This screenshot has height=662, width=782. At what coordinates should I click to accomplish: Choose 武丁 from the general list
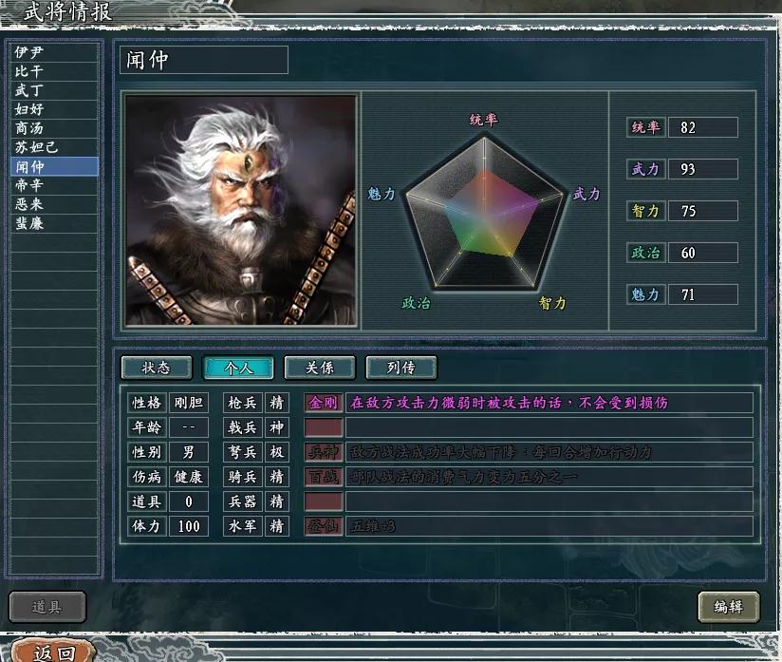(54, 90)
